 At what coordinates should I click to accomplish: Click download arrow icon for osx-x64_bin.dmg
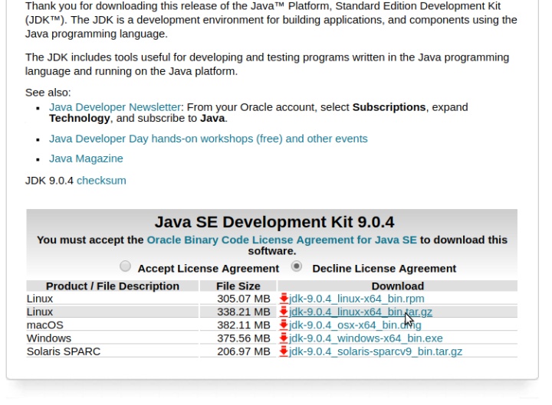(x=284, y=325)
